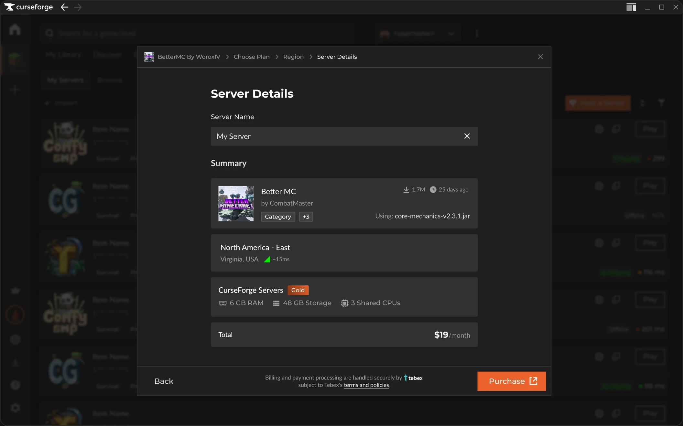This screenshot has width=683, height=426.
Task: Click the green latency signal icon
Action: pos(267,259)
